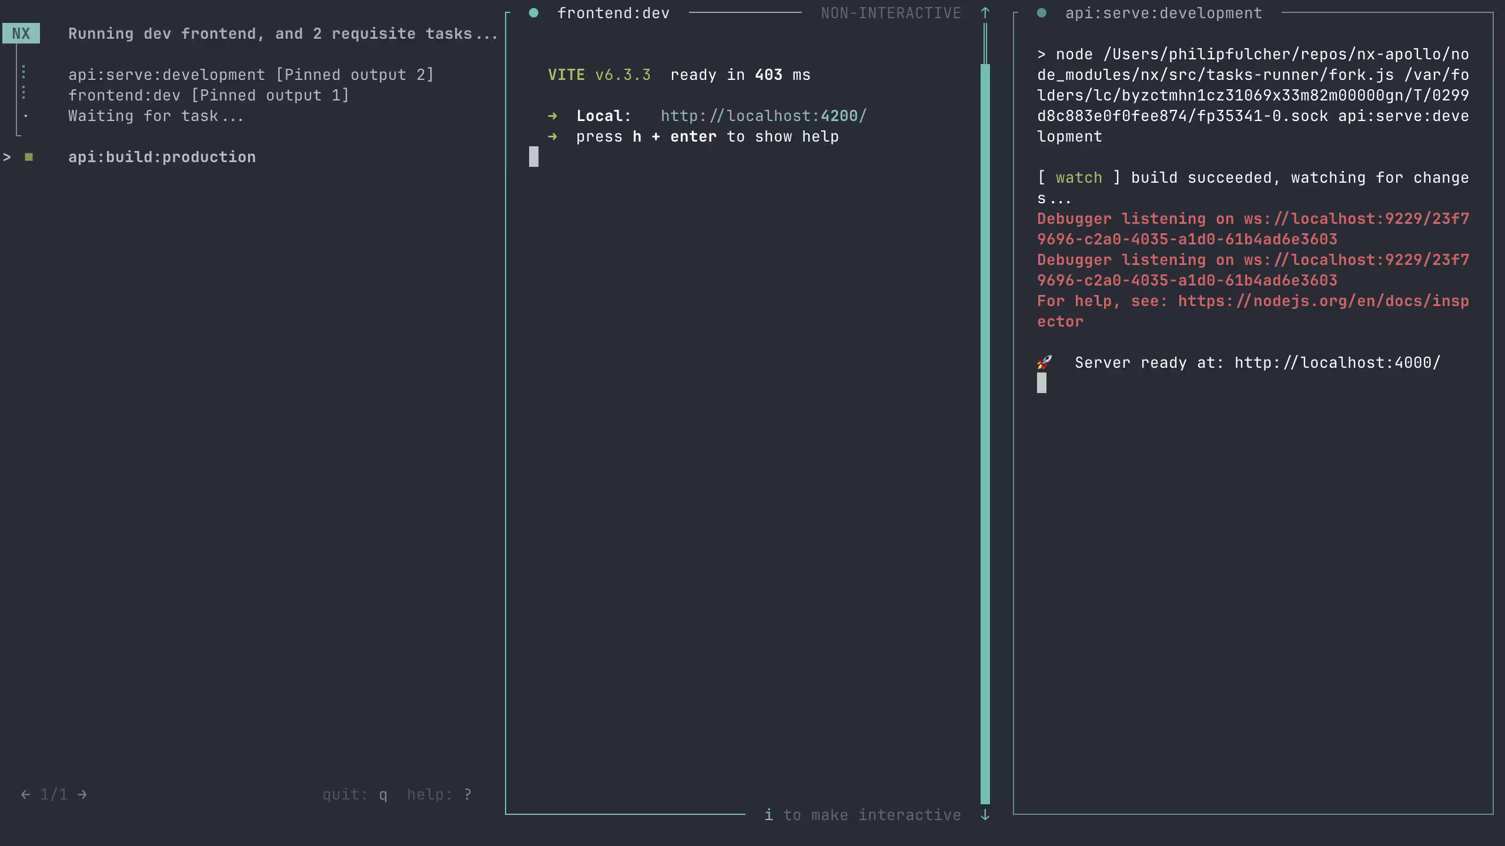Click the NX logo badge

(x=21, y=33)
